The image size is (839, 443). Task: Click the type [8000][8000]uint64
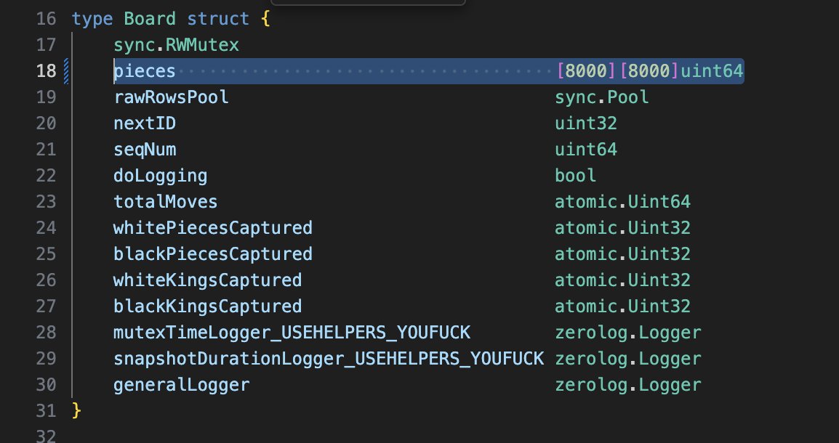tap(650, 71)
